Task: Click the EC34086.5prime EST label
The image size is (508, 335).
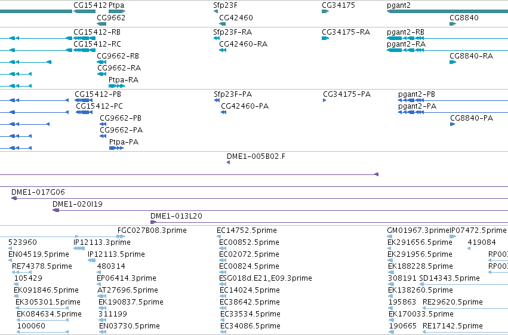Action: pos(250,326)
